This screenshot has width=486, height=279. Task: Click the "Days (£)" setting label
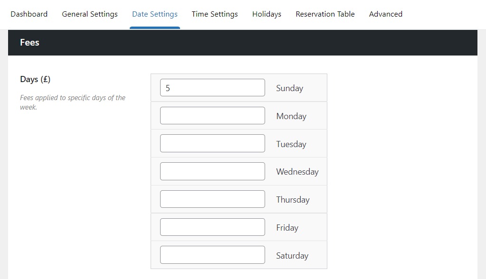pos(35,79)
